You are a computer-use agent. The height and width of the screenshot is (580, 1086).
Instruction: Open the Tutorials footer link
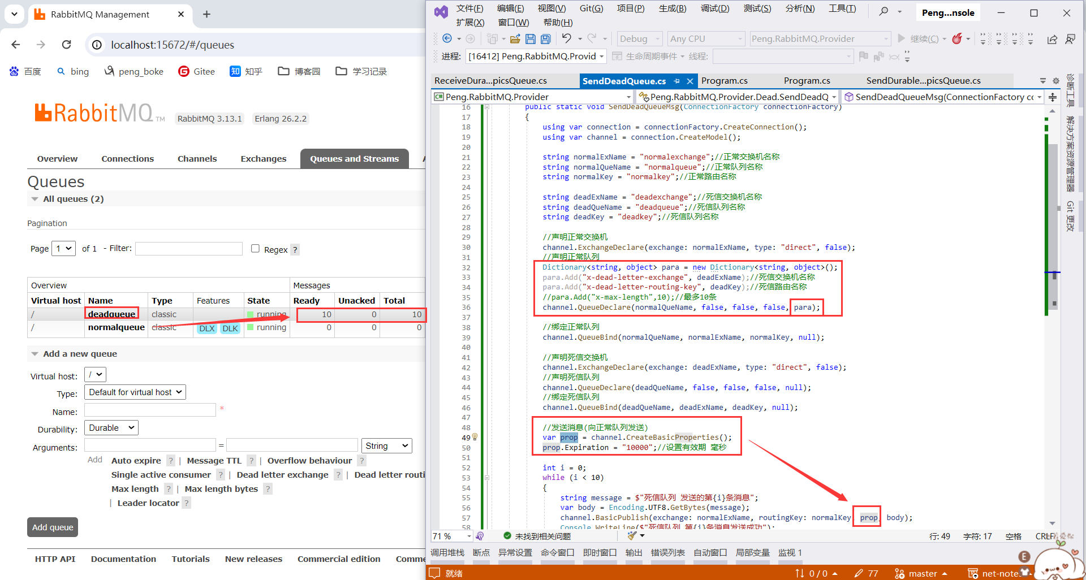click(191, 559)
